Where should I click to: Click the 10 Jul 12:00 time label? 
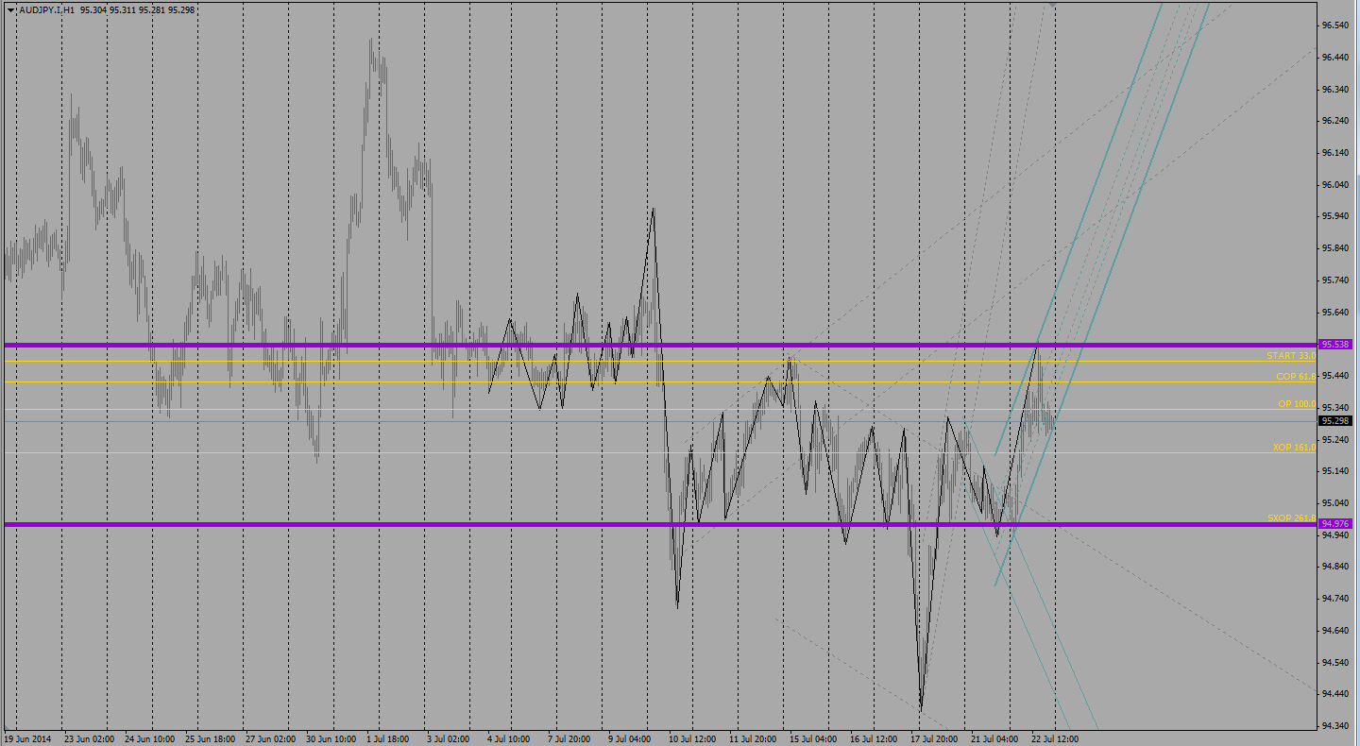tap(691, 739)
